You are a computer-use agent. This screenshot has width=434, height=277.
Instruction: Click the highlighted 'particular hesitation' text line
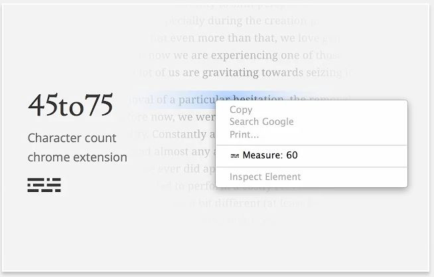point(199,100)
